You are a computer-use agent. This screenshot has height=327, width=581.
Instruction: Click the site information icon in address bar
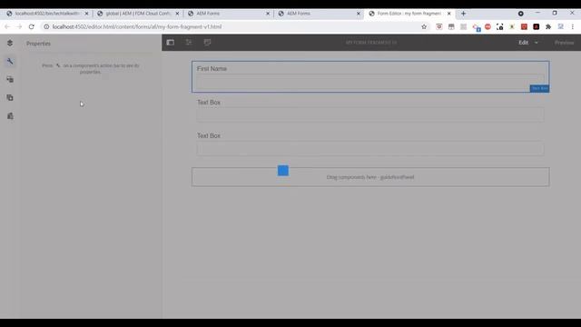(x=46, y=26)
